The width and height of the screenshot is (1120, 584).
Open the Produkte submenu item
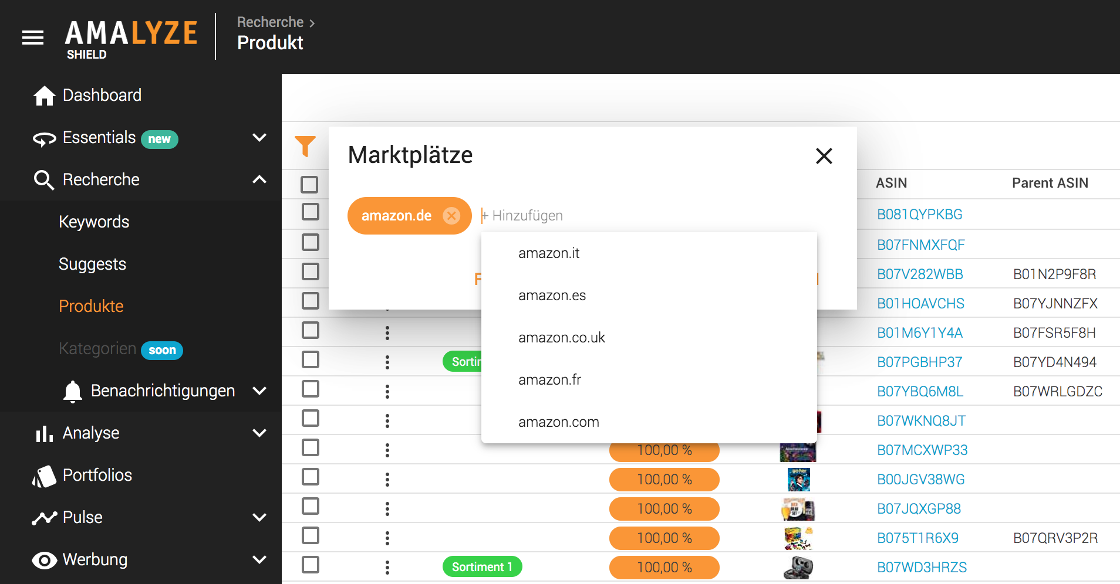pos(91,307)
